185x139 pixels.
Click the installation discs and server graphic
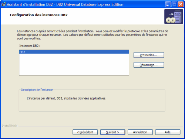174,17
